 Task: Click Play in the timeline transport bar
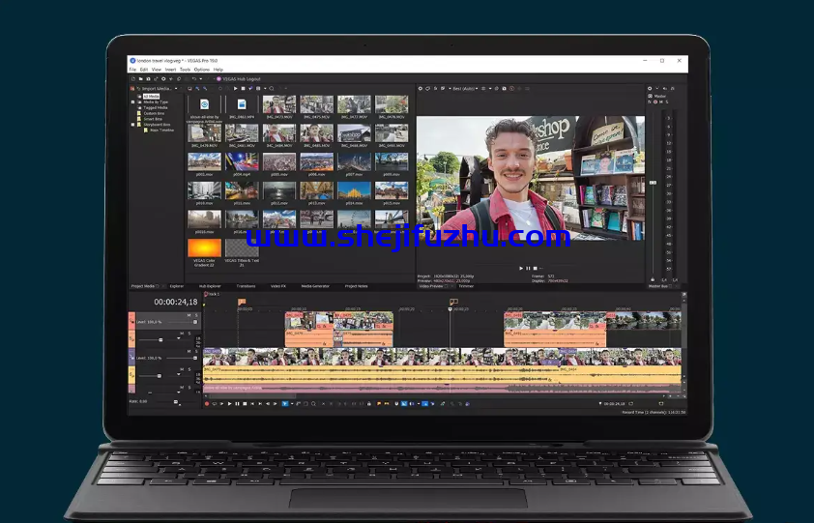(x=229, y=403)
